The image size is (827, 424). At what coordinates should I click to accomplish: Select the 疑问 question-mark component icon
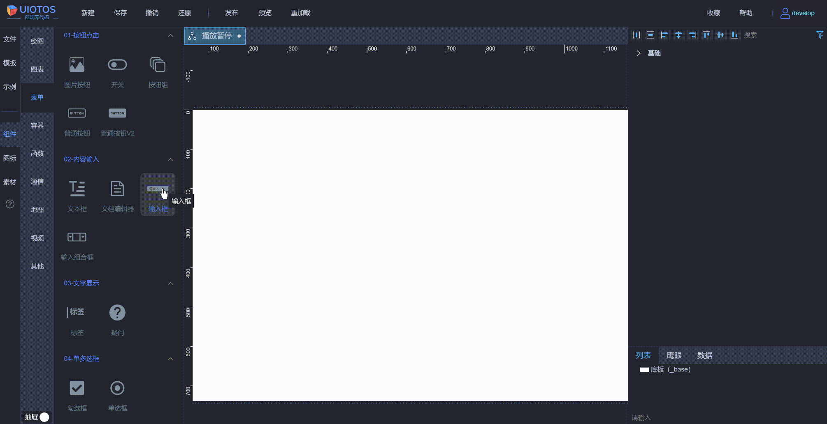coord(117,313)
